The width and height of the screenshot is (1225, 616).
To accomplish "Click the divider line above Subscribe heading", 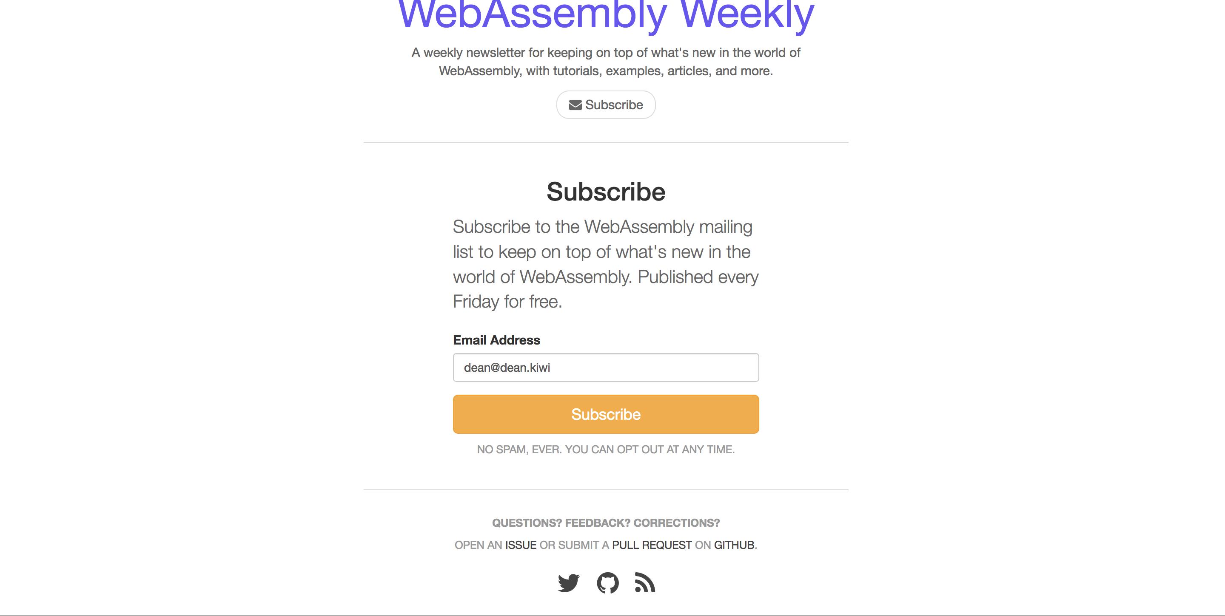I will click(606, 142).
